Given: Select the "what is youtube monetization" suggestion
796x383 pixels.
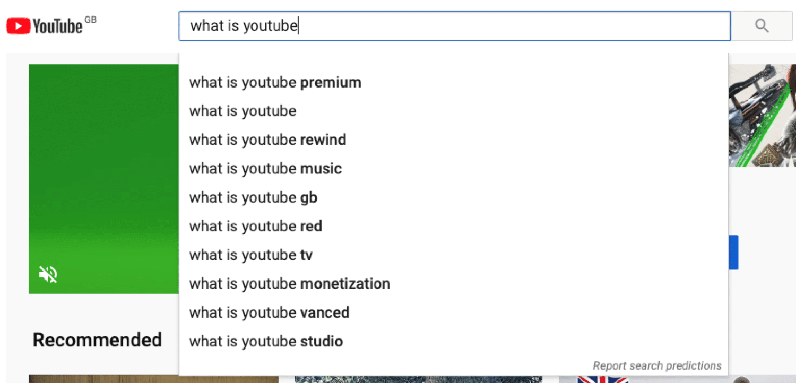Looking at the screenshot, I should point(290,283).
